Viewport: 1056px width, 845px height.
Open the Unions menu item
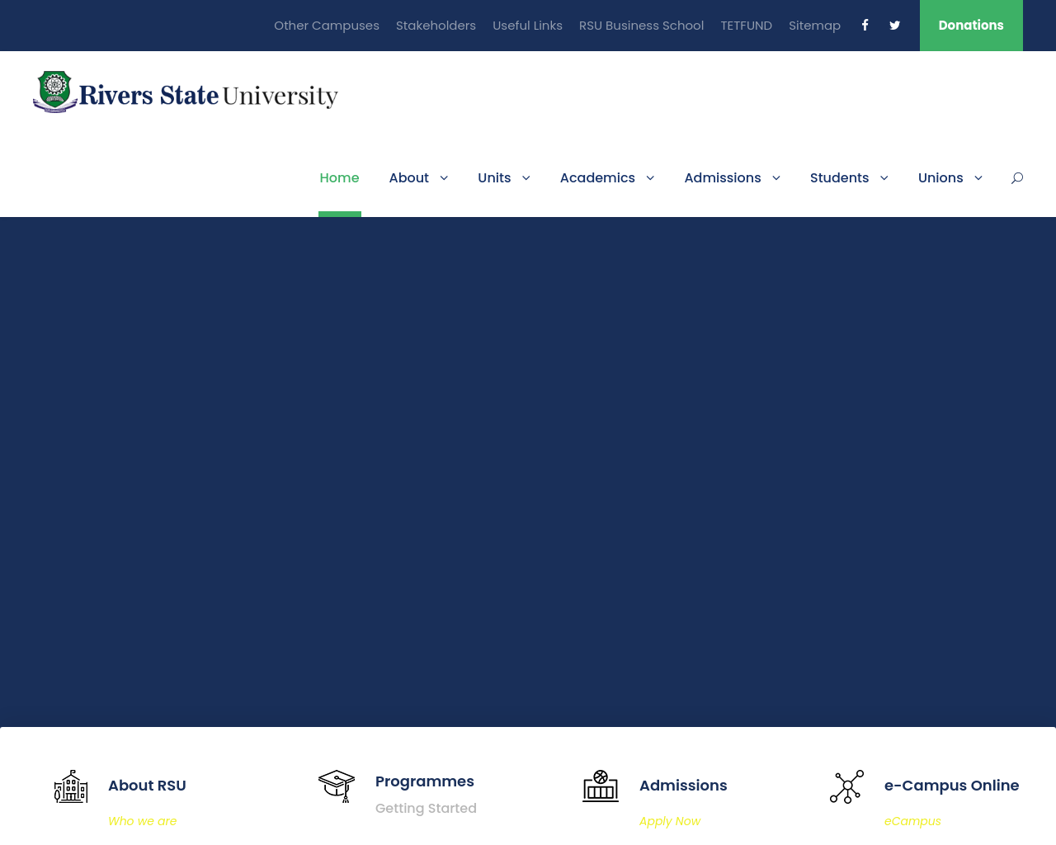pyautogui.click(x=940, y=177)
